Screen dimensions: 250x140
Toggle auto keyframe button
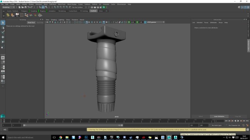pos(243,125)
